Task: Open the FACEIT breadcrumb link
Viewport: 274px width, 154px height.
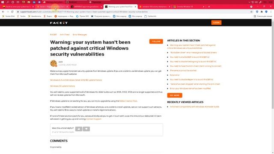Action: [53, 35]
